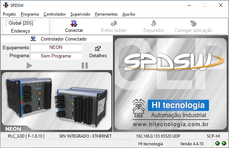Click the SRV INTEGRADO : ETHERNET status text
The height and width of the screenshot is (148, 229).
85,136
